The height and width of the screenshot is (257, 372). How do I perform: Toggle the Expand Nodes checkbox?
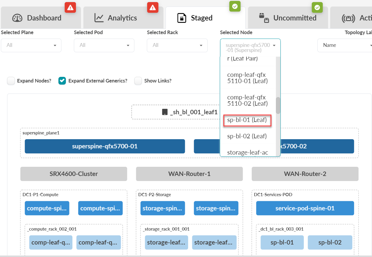pyautogui.click(x=11, y=81)
